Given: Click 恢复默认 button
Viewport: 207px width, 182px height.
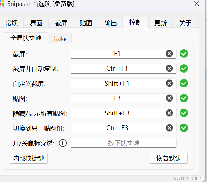Looking at the screenshot, I should pyautogui.click(x=169, y=158).
